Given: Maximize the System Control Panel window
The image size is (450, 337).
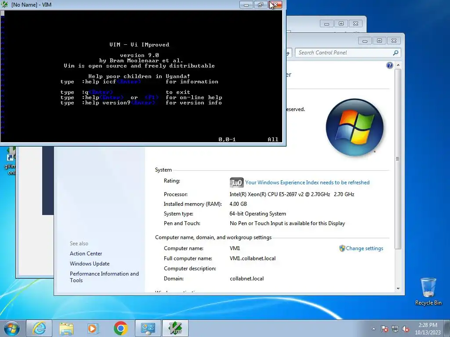Looking at the screenshot, I should click(379, 41).
